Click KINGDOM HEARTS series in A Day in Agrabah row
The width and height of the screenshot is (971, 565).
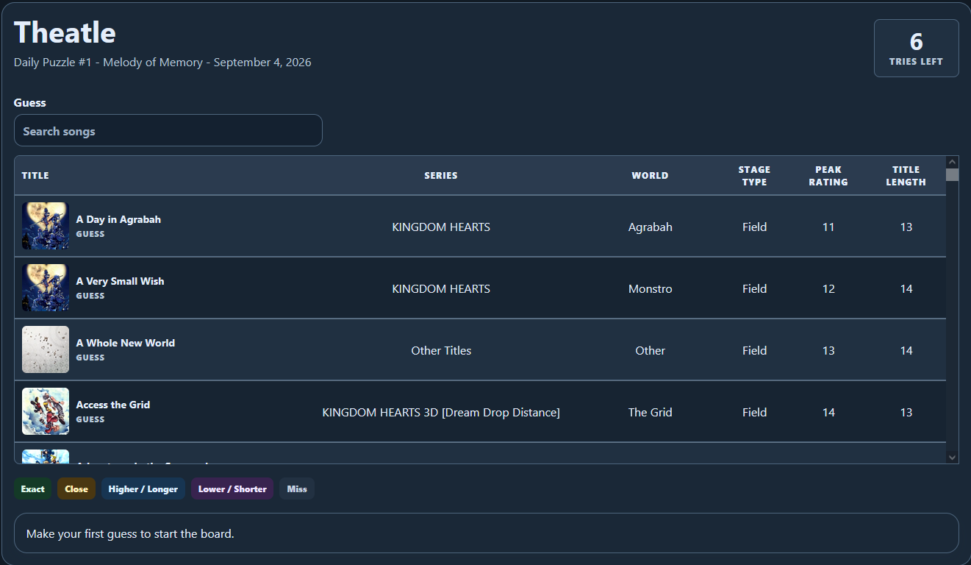441,227
